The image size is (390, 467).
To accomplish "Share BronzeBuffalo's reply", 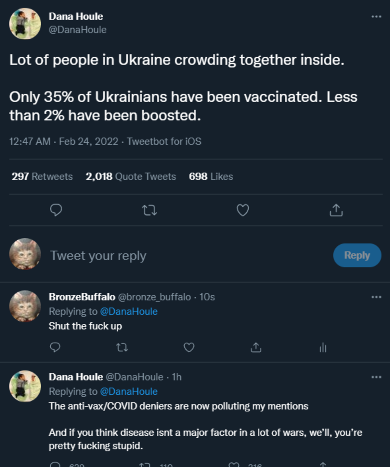I will tap(256, 347).
